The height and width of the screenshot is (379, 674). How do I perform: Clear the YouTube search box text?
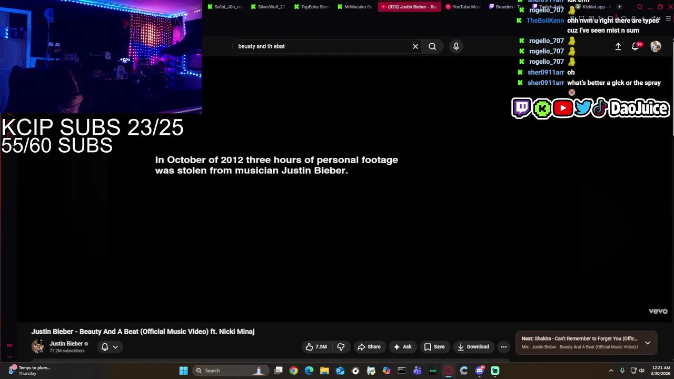click(x=415, y=46)
